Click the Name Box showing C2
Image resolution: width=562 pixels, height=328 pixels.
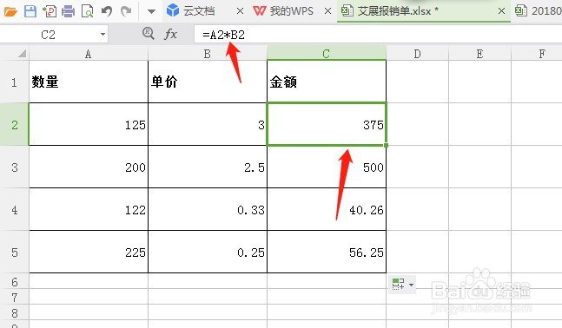point(49,35)
